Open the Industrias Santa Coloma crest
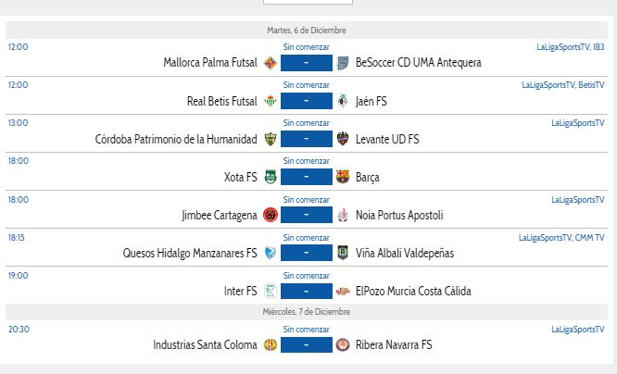617x374 pixels. coord(271,345)
